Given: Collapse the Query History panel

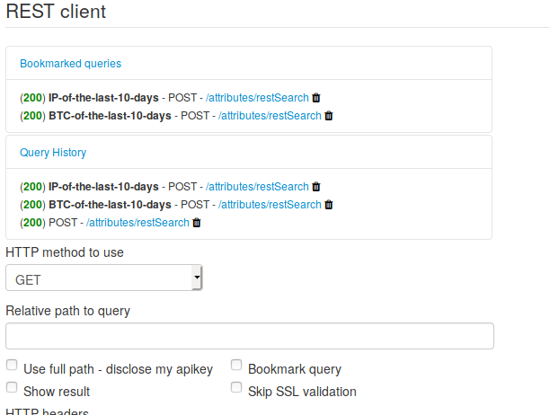Looking at the screenshot, I should pyautogui.click(x=53, y=153).
